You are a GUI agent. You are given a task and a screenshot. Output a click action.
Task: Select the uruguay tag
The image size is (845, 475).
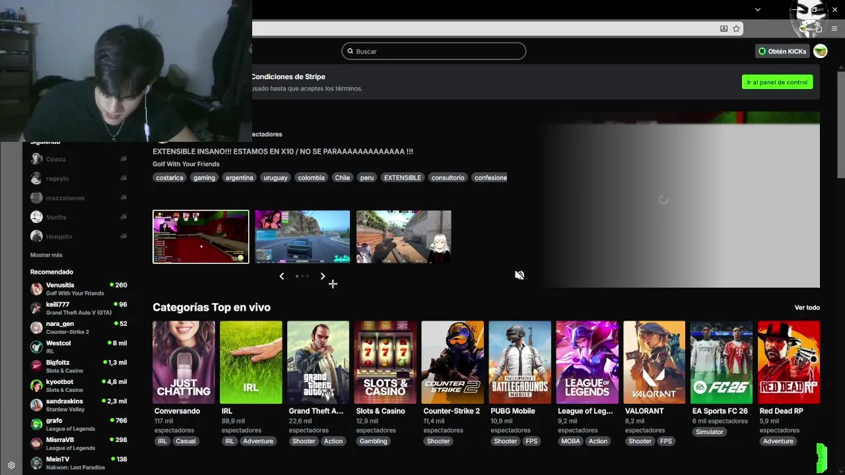pos(275,177)
